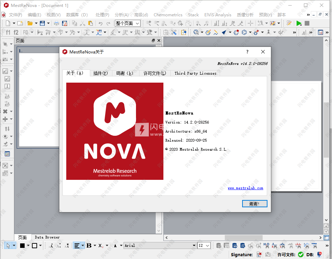
Task: Switch to the Data Browser tab
Action: tap(47, 237)
